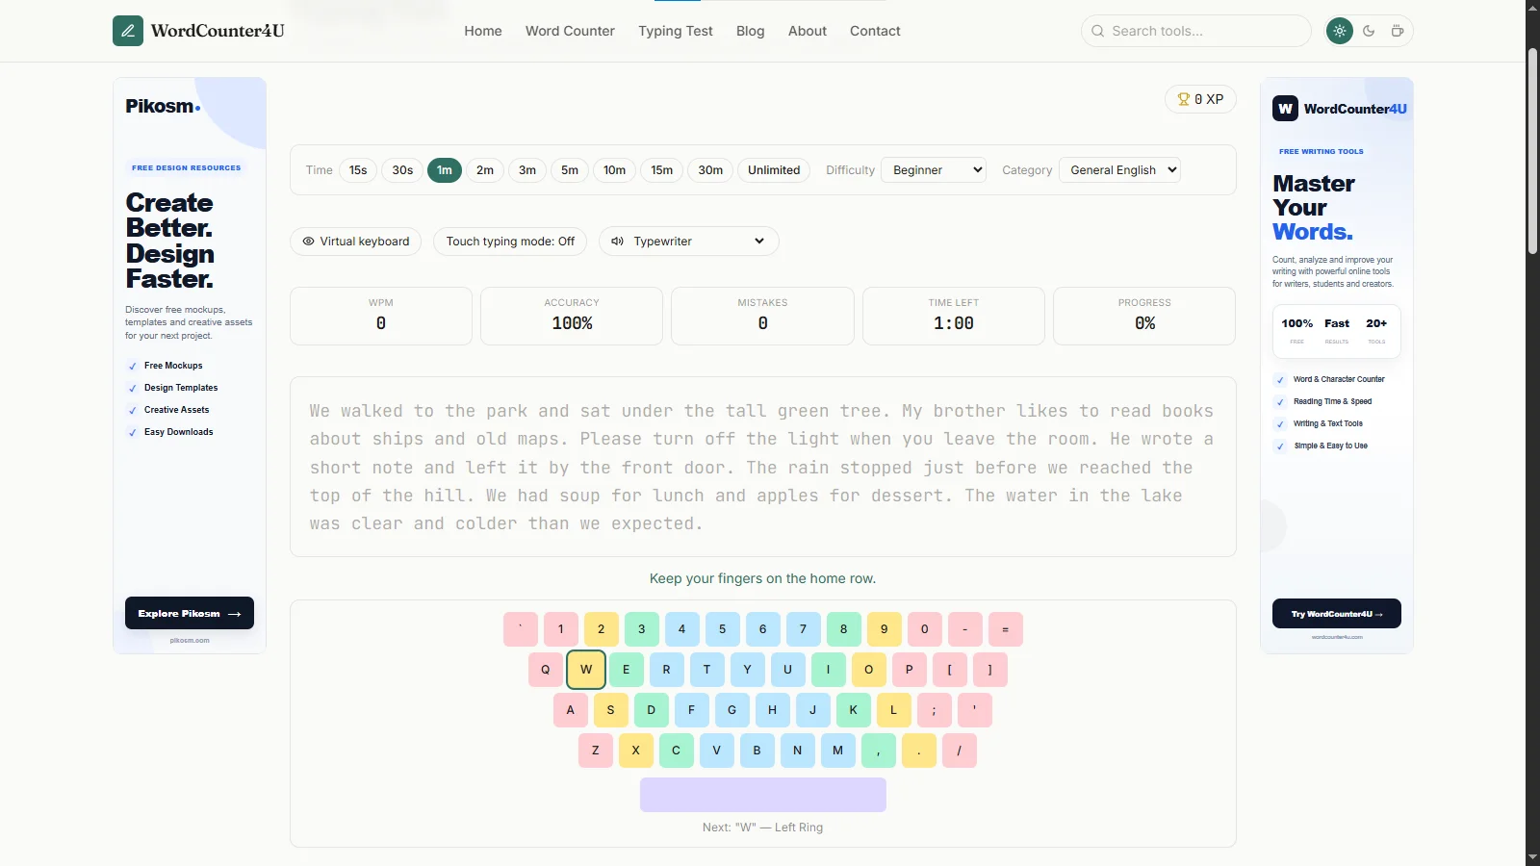Switch to light theme sun icon
The width and height of the screenshot is (1540, 866).
1339,31
